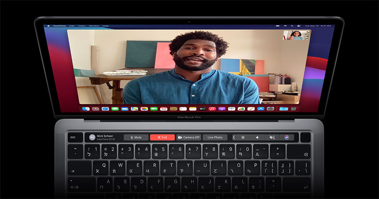Open the Edit menu
Screen dimensions: 379x199
72,26
